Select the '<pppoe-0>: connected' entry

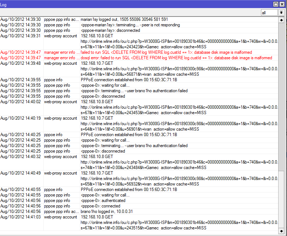click(x=139, y=206)
